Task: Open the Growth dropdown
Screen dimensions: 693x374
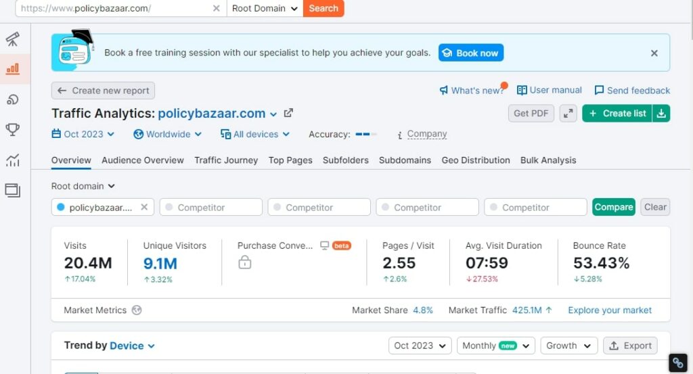Action: [x=568, y=346]
